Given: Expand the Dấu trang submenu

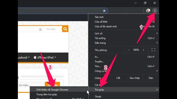Looking at the screenshot, I should click(124, 43).
